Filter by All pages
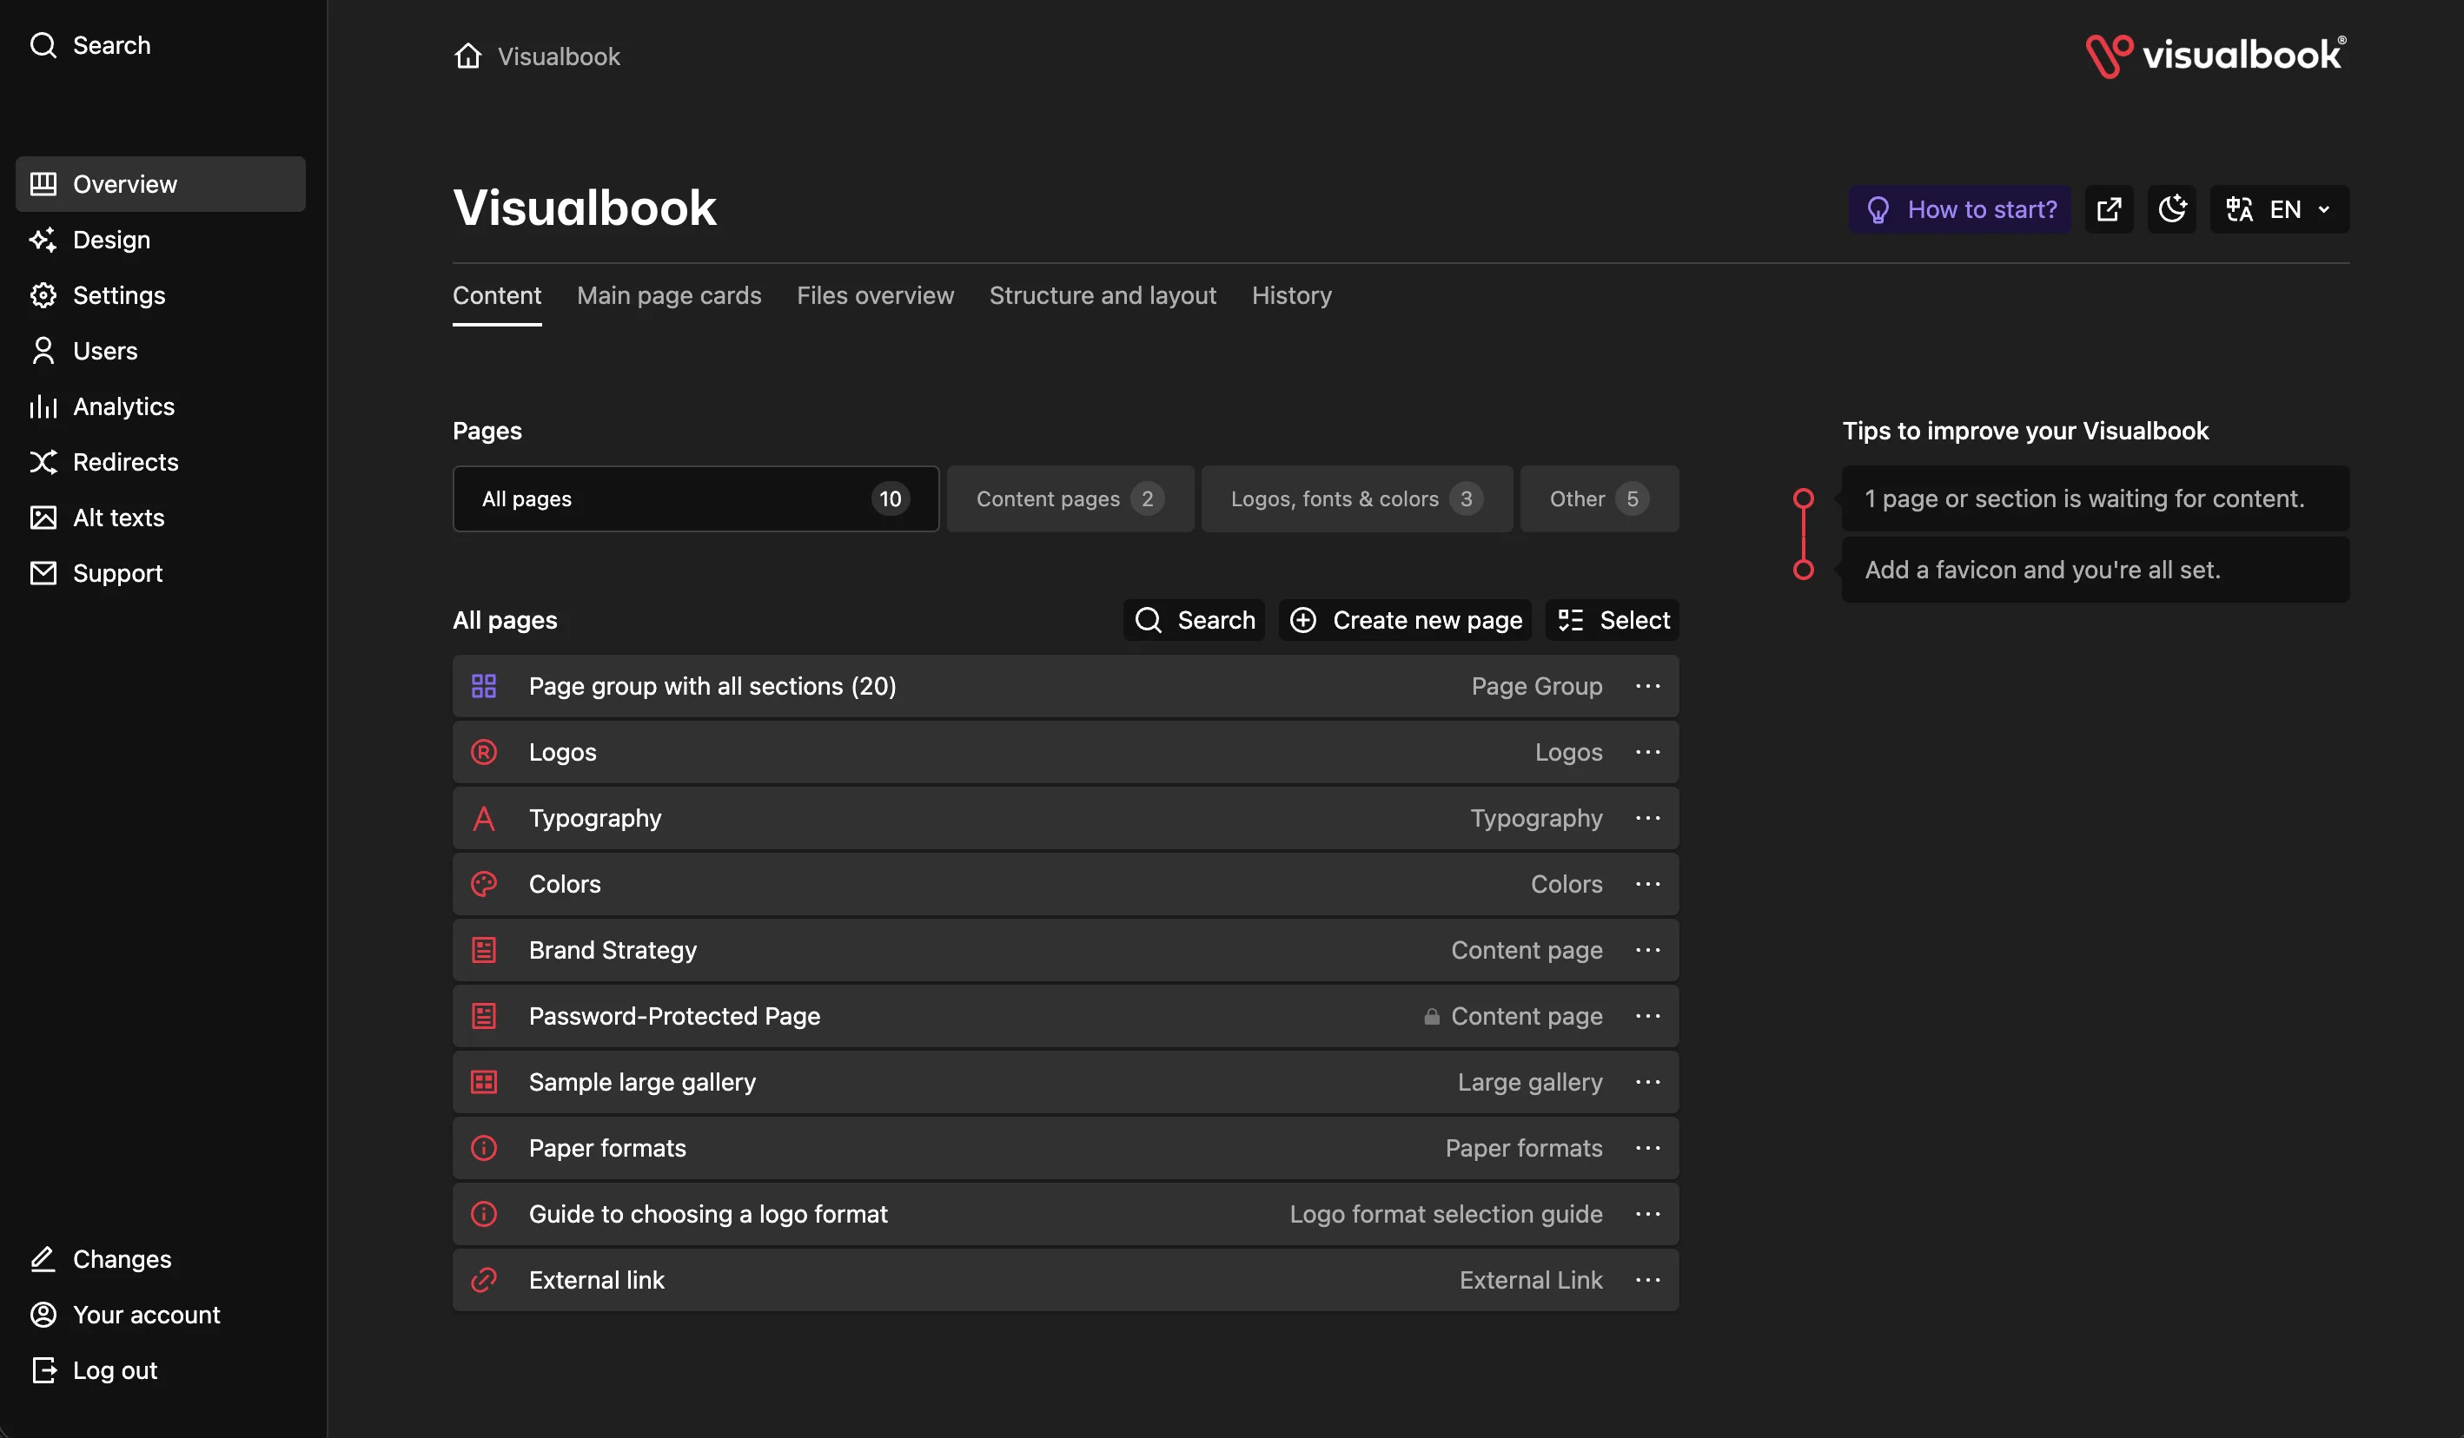Screen dimensions: 2464x1438 point(696,498)
